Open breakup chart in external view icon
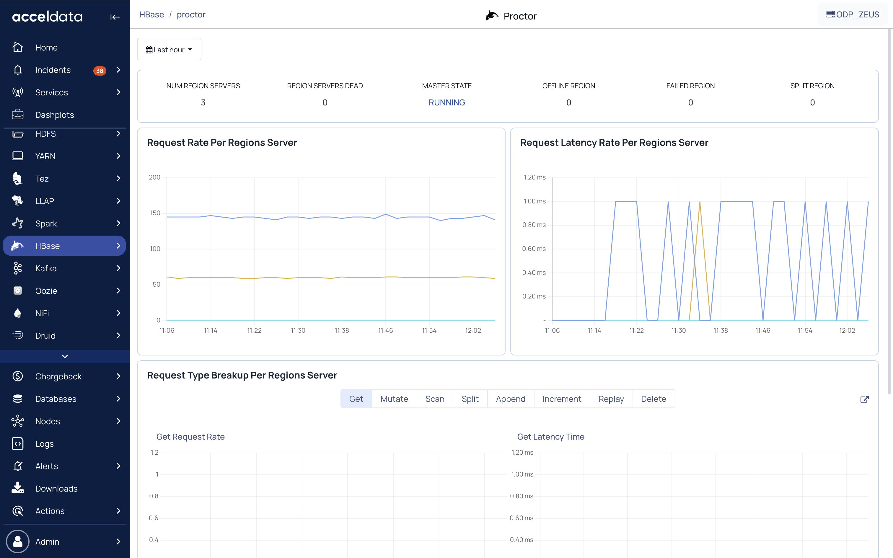The height and width of the screenshot is (558, 893). 864,399
